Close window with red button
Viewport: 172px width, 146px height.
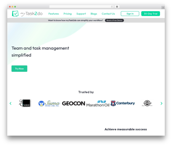10,7
